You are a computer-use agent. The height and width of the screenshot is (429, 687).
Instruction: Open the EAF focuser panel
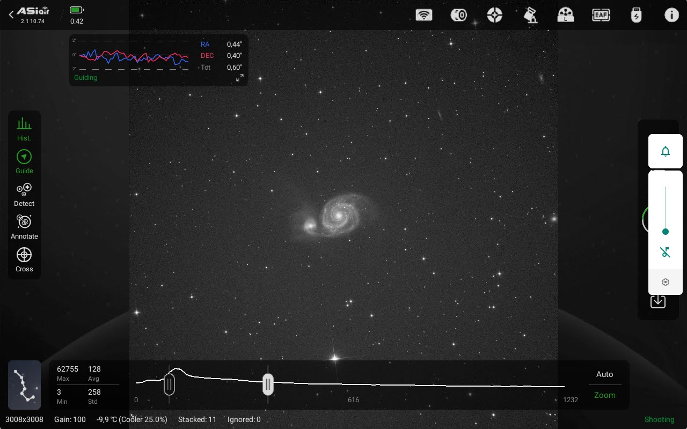click(601, 15)
